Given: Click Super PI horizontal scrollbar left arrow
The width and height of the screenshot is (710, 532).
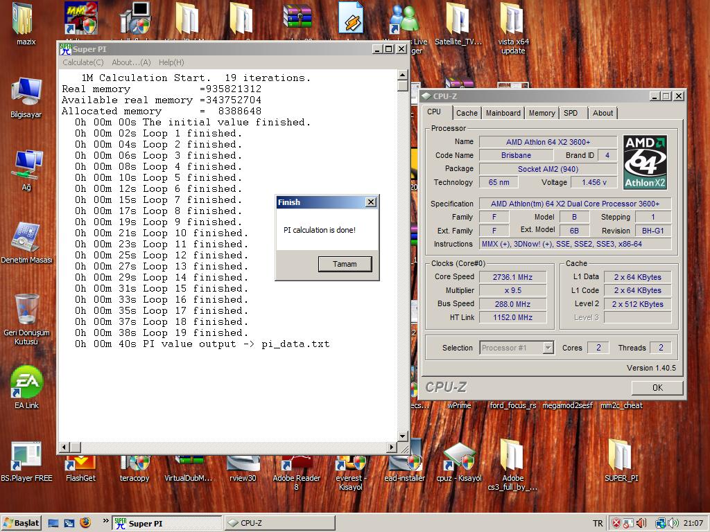Looking at the screenshot, I should (64, 447).
